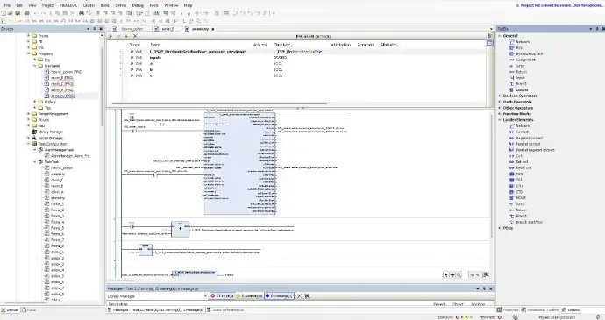Select AlarmManagerTask in the Devices tree

click(x=56, y=150)
